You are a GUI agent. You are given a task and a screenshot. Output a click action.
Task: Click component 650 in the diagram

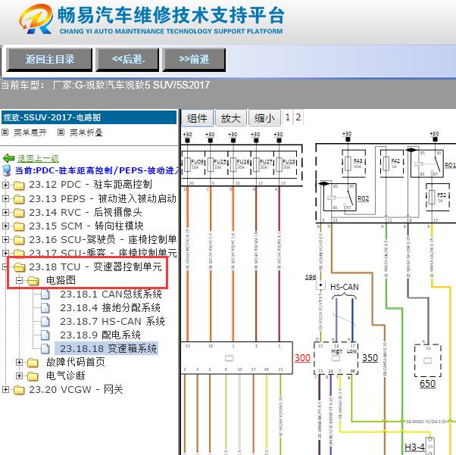pos(427,384)
